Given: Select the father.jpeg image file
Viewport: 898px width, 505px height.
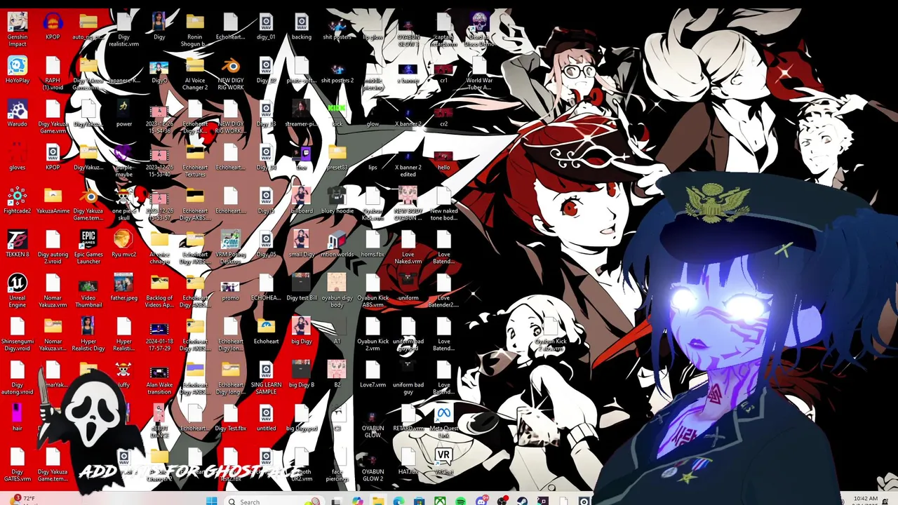Looking at the screenshot, I should coord(123,288).
